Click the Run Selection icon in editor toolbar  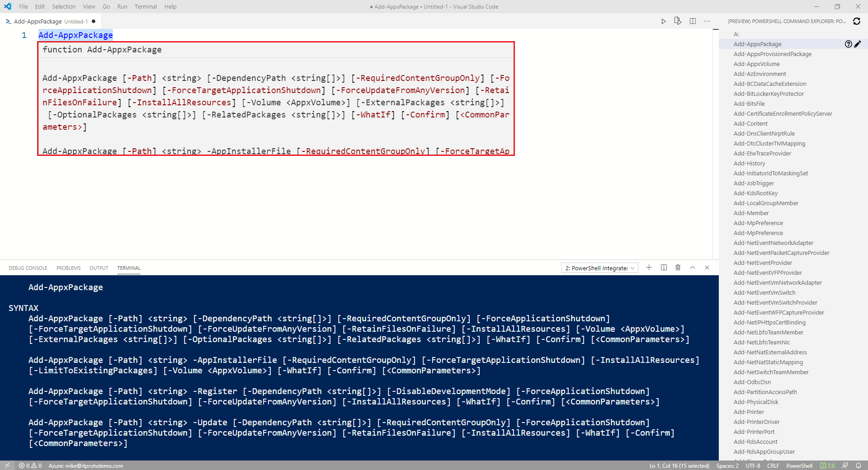(678, 21)
